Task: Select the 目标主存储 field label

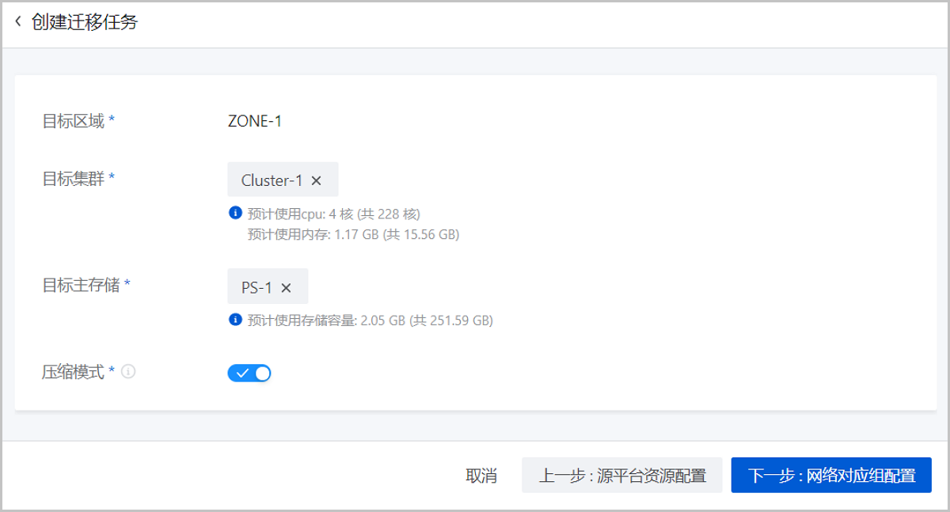Action: tap(85, 285)
